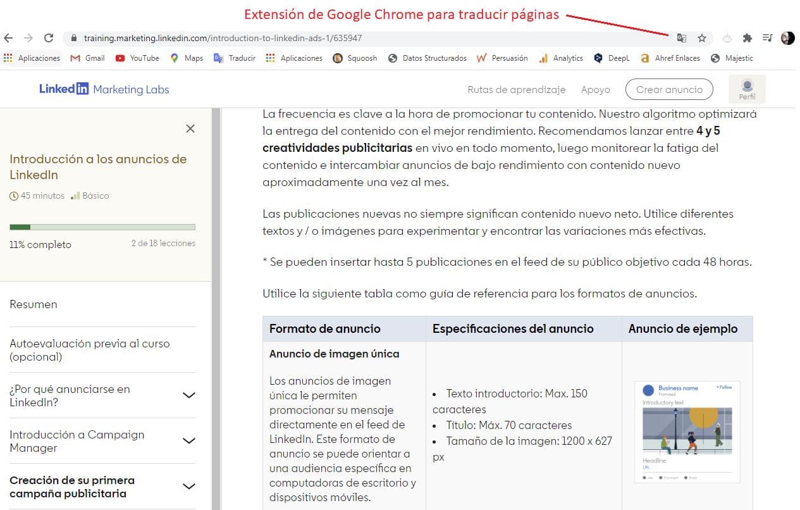The image size is (800, 510).
Task: Open the Chrome profile avatar
Action: 787,38
